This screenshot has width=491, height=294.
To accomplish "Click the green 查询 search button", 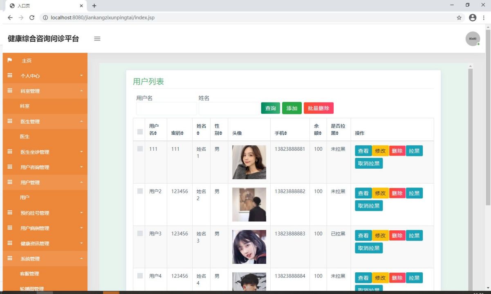I will coord(271,108).
